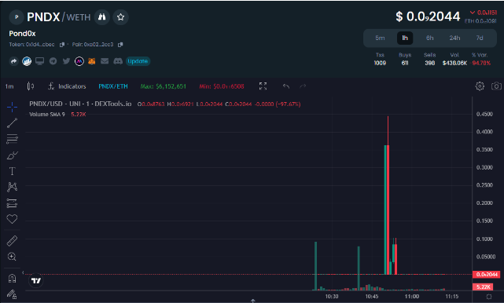The height and width of the screenshot is (303, 504).
Task: Select the 24h timeframe tab
Action: [454, 38]
